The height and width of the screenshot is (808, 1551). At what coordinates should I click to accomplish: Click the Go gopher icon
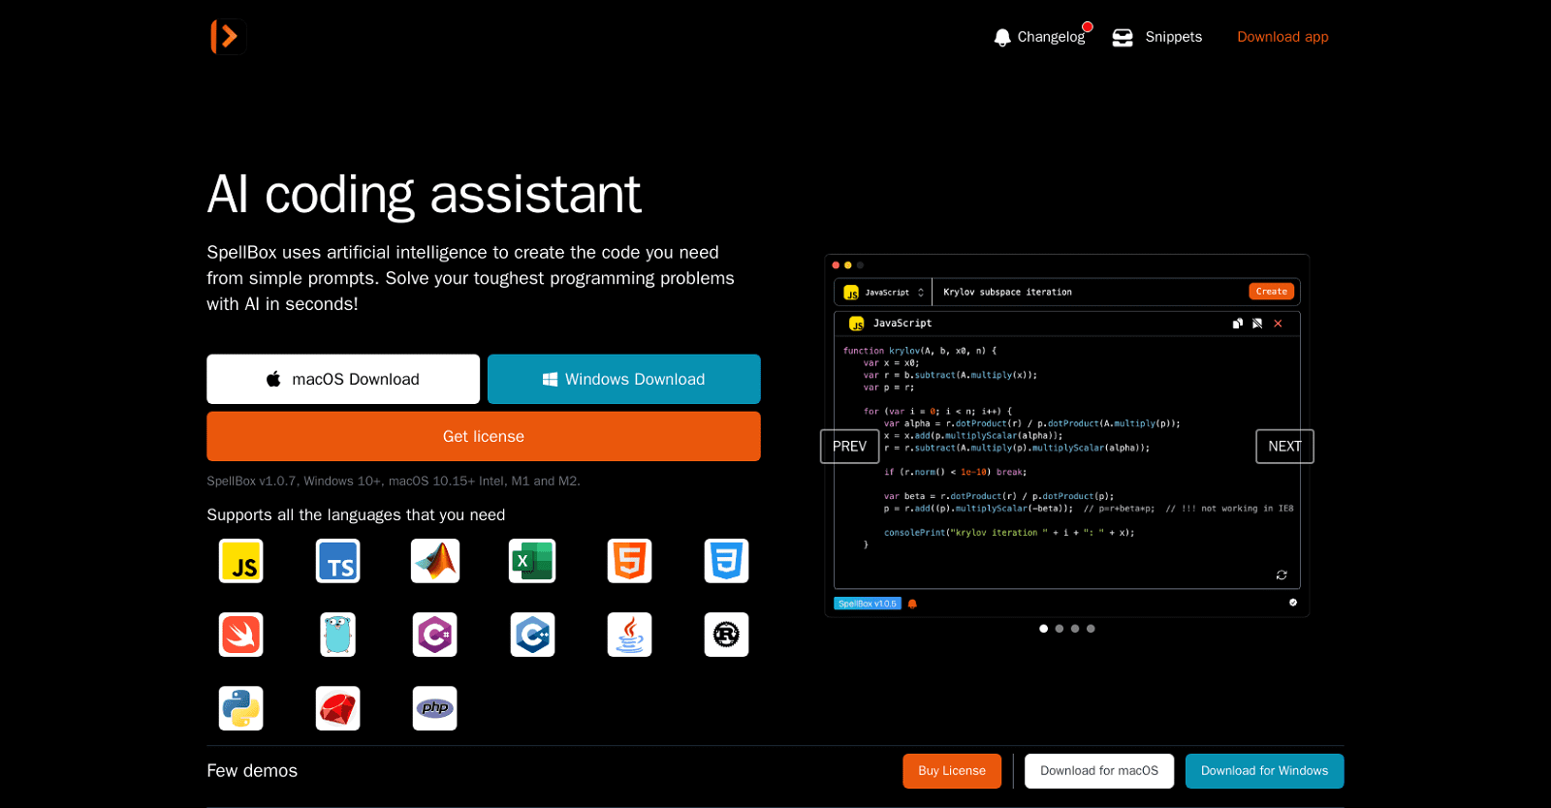coord(338,635)
